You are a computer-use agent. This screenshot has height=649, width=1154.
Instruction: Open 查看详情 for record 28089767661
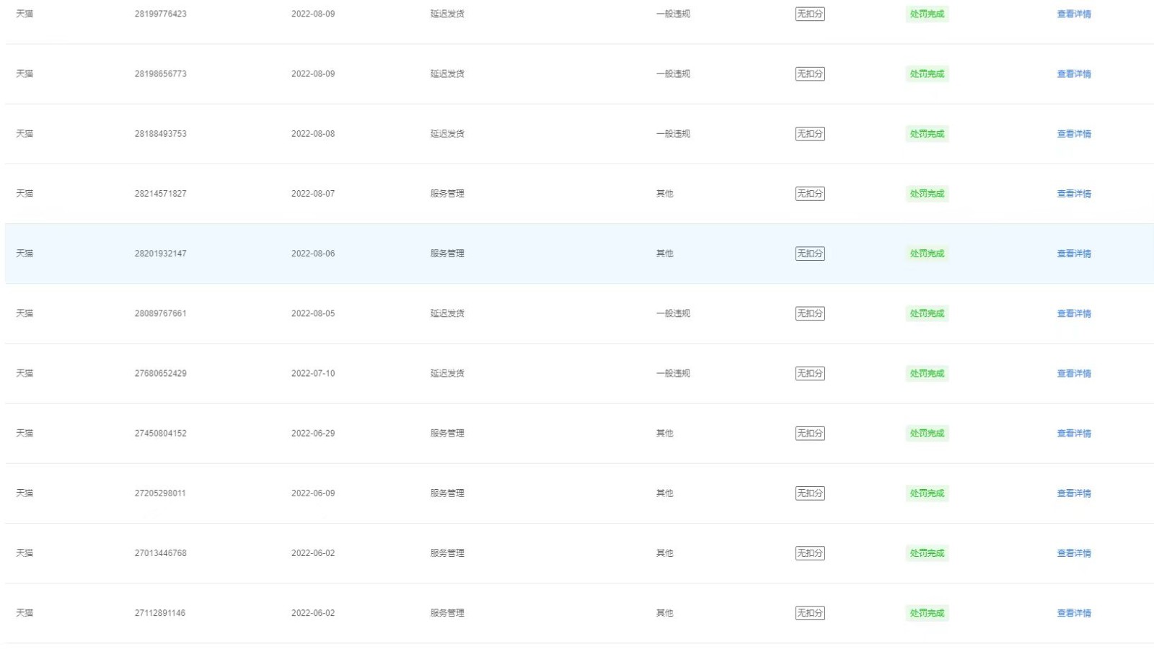pyautogui.click(x=1073, y=313)
